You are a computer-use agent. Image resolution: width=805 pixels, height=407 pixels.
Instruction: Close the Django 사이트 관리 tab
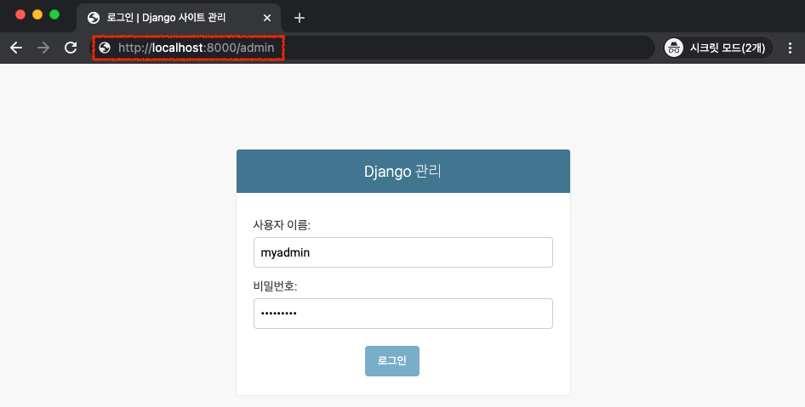pos(267,18)
